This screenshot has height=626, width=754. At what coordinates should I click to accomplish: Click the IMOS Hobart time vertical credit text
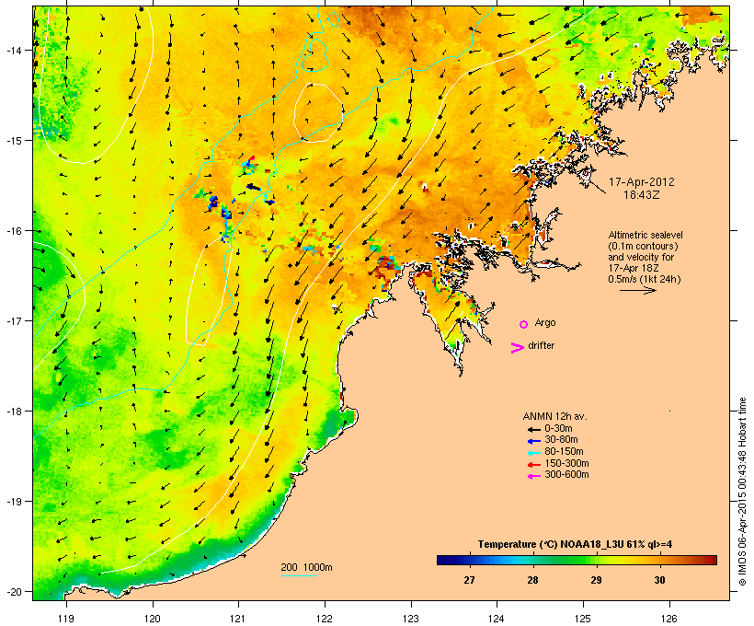tap(742, 492)
